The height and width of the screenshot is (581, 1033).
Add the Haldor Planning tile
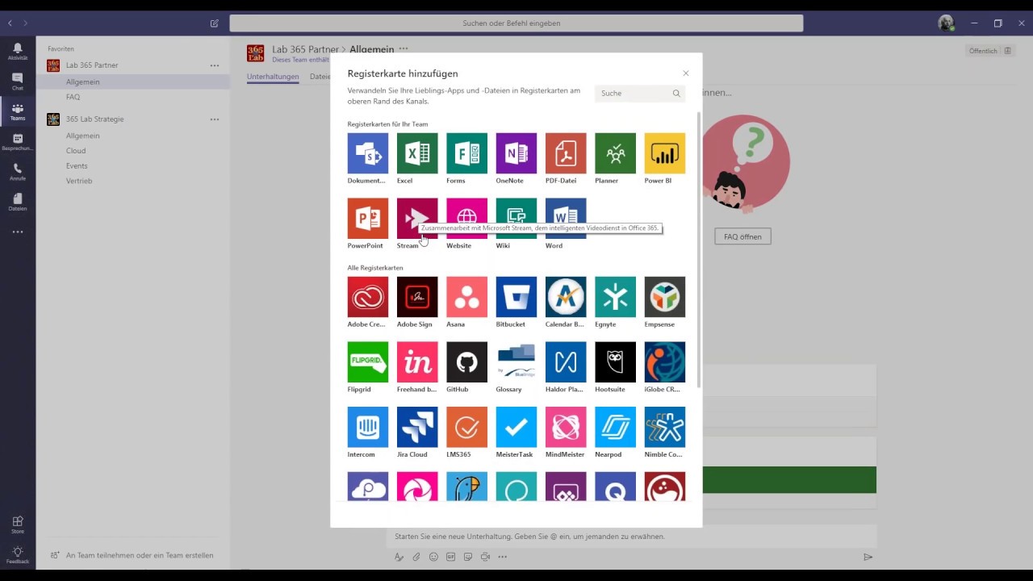click(x=566, y=362)
